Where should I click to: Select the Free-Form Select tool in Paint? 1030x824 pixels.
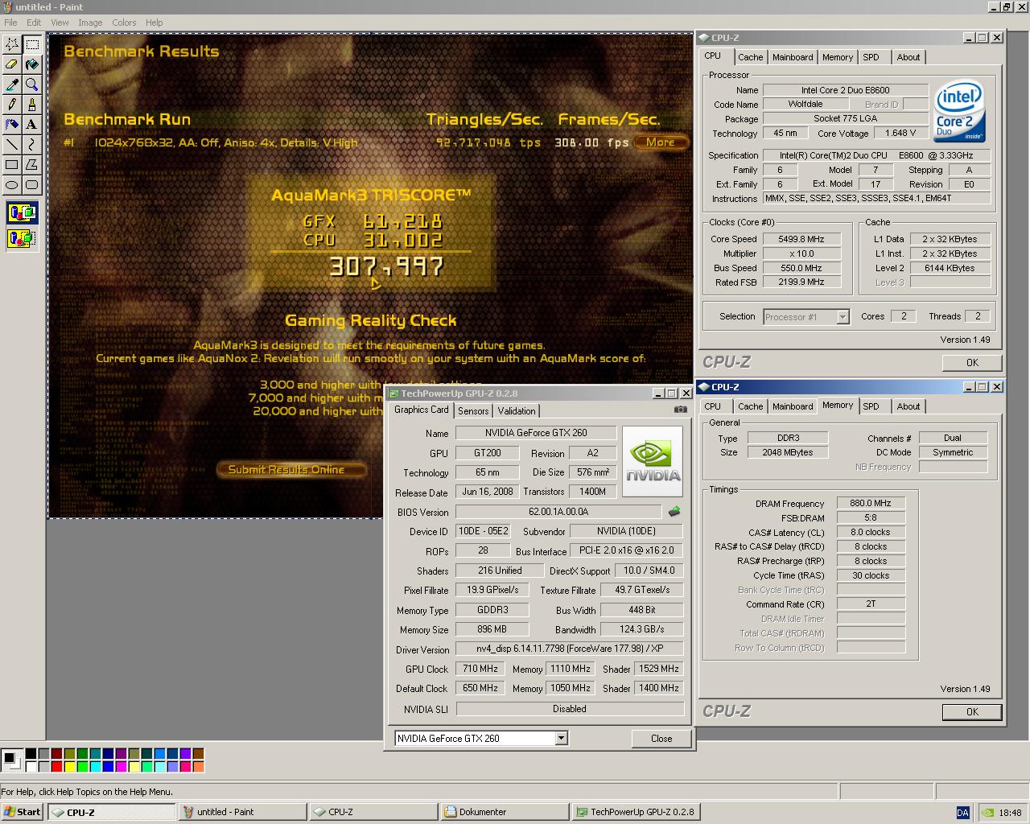12,44
